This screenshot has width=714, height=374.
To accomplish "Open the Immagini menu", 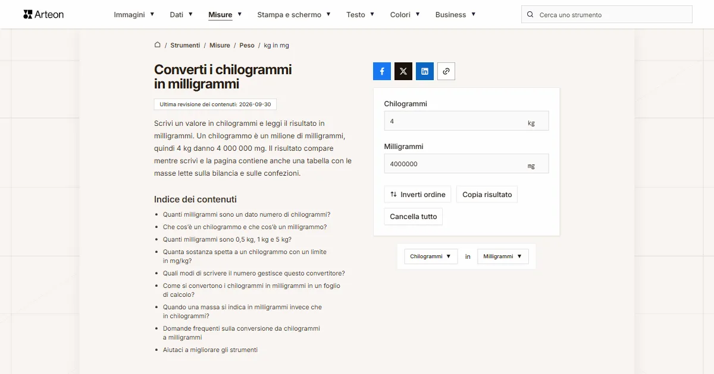I will pyautogui.click(x=134, y=14).
